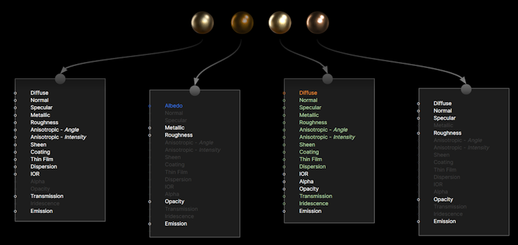Select green 'Coating' label
Screen dimensions: 518x245
309,152
